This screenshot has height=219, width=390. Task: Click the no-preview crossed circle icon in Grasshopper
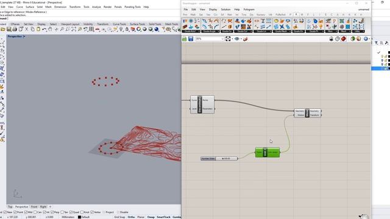(x=337, y=39)
